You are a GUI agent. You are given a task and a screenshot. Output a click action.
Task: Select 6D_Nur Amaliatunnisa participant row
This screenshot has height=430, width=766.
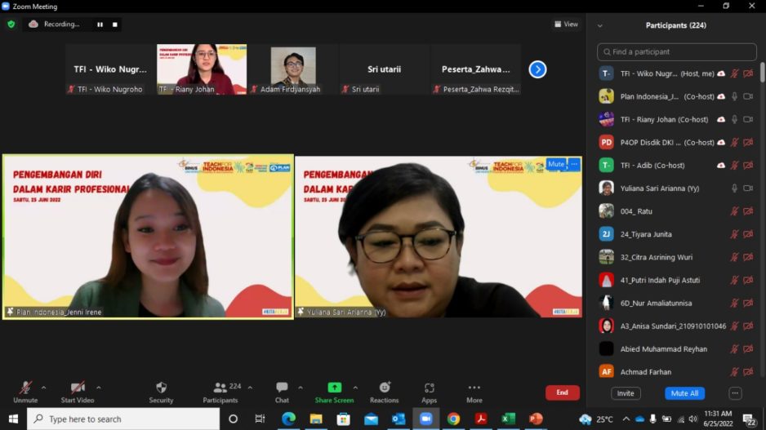point(677,303)
